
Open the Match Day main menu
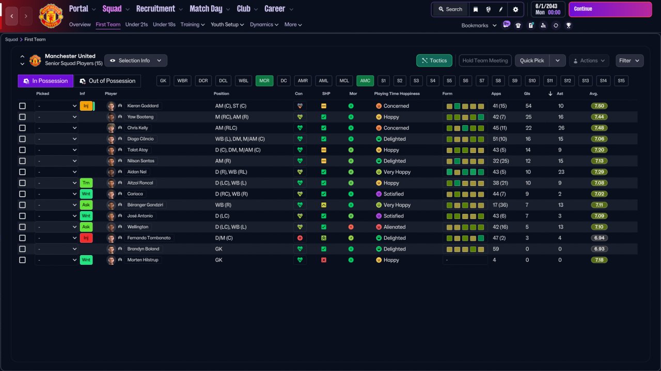tap(209, 9)
